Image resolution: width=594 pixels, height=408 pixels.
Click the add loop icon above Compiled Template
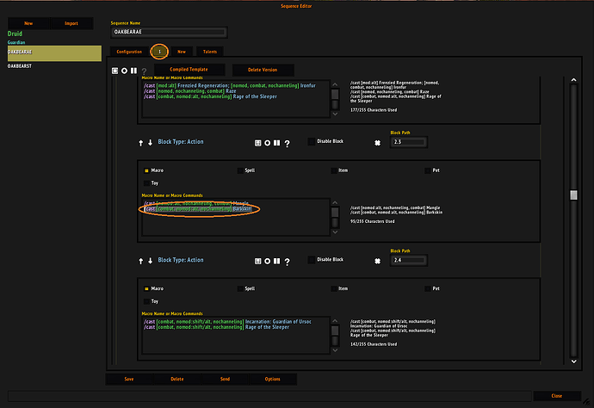pyautogui.click(x=124, y=71)
